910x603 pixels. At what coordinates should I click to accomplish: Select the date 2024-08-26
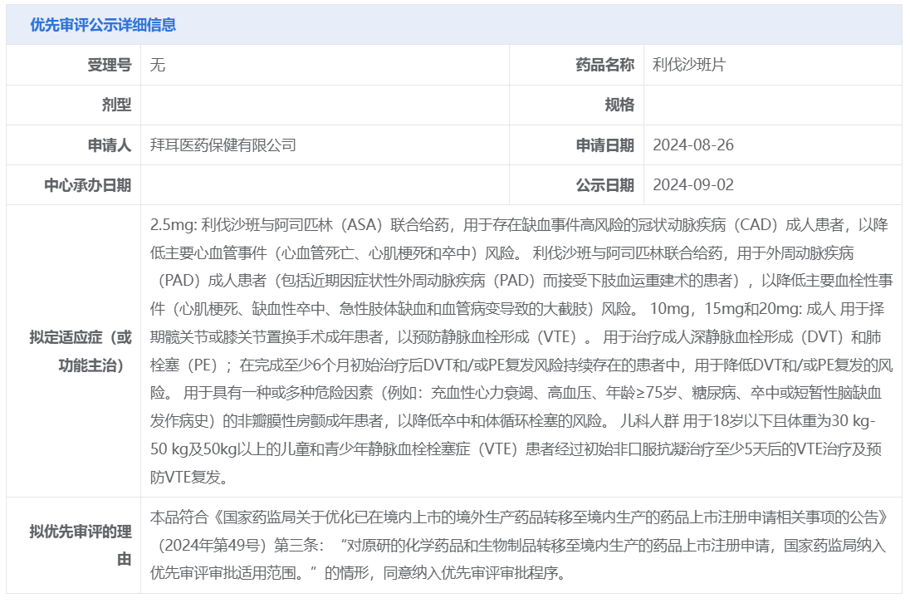[693, 145]
